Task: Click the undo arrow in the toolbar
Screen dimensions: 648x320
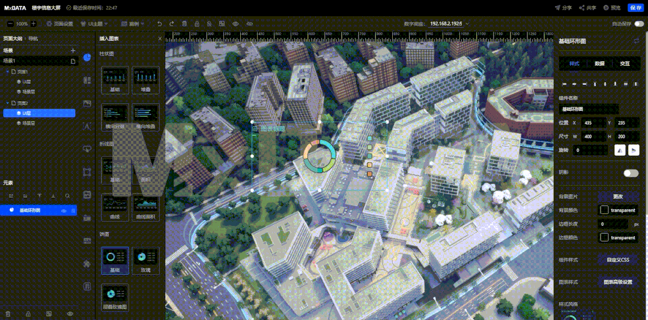Action: coord(159,24)
